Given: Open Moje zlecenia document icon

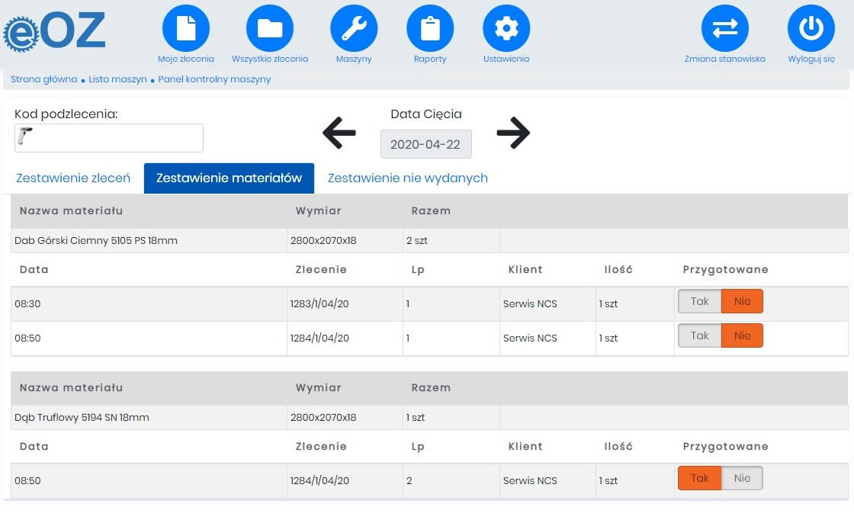Looking at the screenshot, I should point(185,29).
